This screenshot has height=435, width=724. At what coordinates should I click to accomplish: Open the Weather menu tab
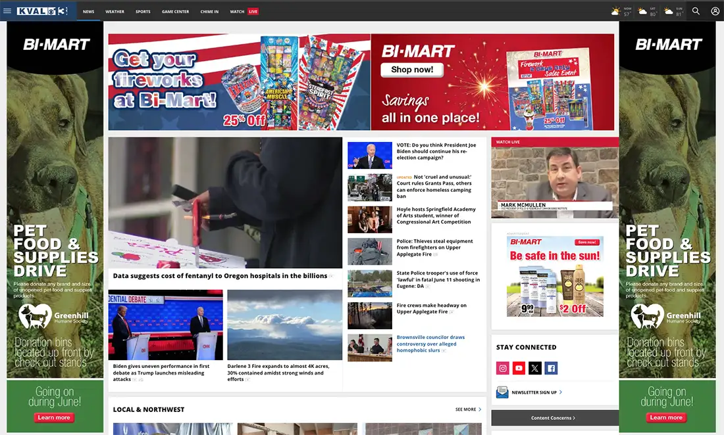point(115,12)
